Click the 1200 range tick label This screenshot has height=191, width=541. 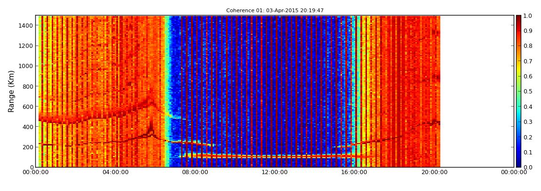point(26,46)
